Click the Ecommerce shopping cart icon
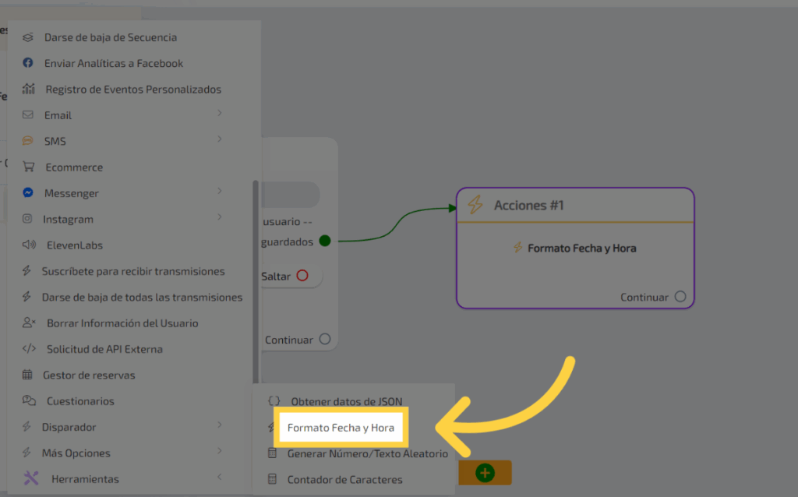Viewport: 798px width, 497px height. click(x=29, y=167)
